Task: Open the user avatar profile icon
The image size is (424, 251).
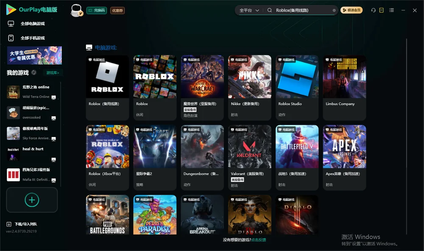Action: 76,11
